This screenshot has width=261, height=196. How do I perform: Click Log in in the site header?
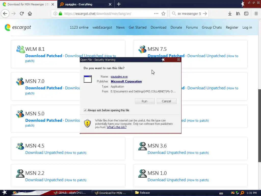pos(247,27)
